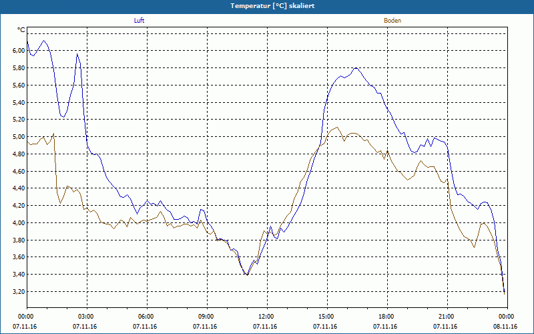Select the blue Luft legend label
This screenshot has width=534, height=334.
click(139, 21)
